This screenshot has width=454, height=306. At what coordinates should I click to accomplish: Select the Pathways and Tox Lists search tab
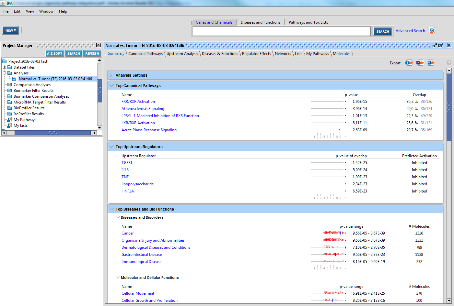[308, 22]
